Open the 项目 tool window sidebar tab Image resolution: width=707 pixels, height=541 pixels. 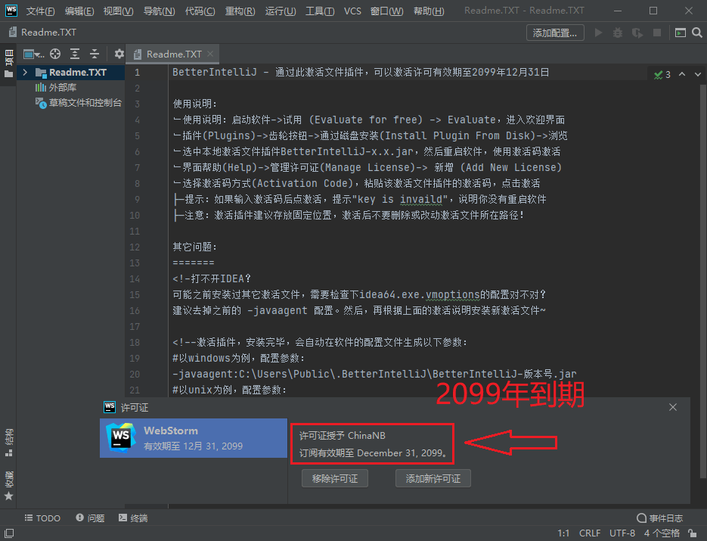click(8, 63)
